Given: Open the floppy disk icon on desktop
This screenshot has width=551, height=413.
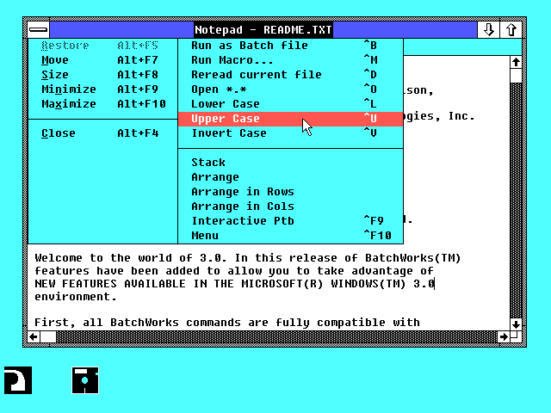Looking at the screenshot, I should coord(85,380).
